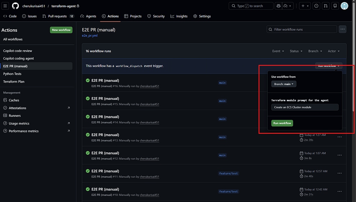The width and height of the screenshot is (356, 202).
Task: Focus the Type / to search box
Action: [x=251, y=6]
